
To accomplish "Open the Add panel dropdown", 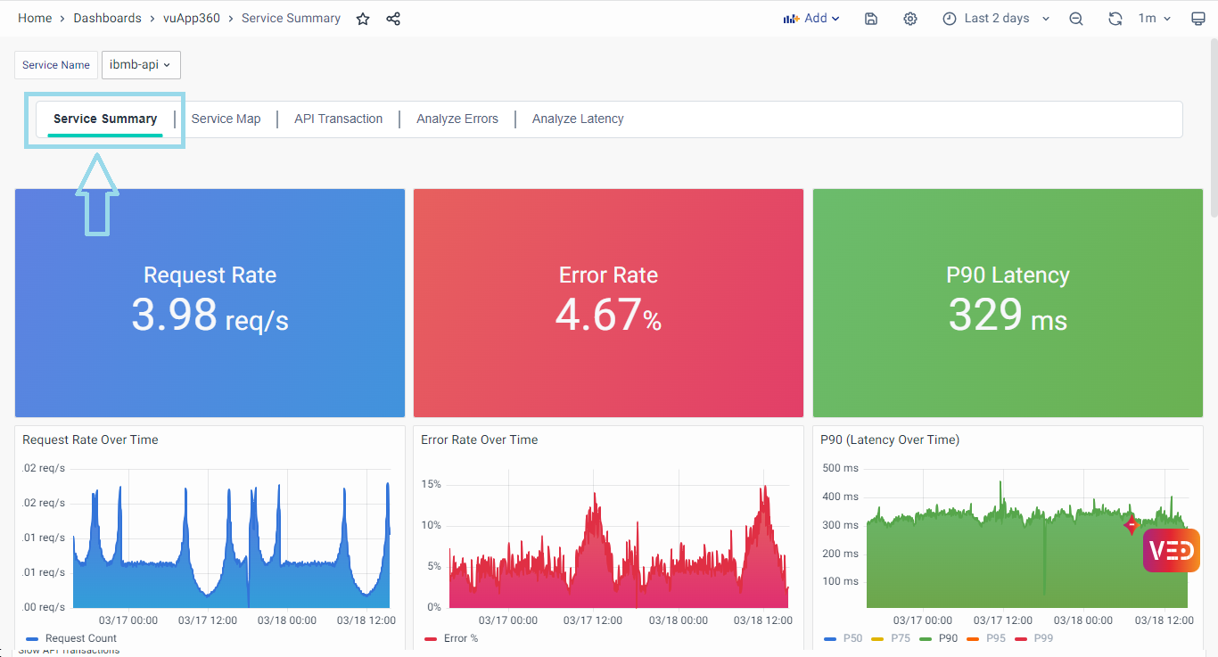I will click(811, 19).
